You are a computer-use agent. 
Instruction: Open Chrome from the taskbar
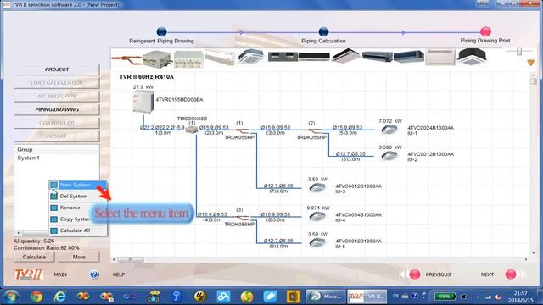tap(36, 297)
